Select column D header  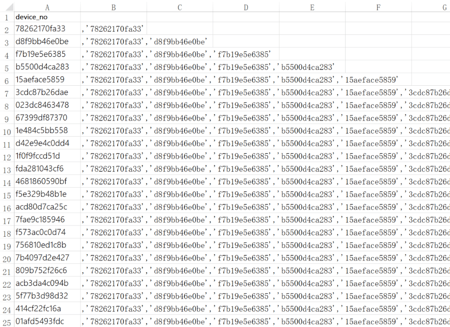coord(246,7)
